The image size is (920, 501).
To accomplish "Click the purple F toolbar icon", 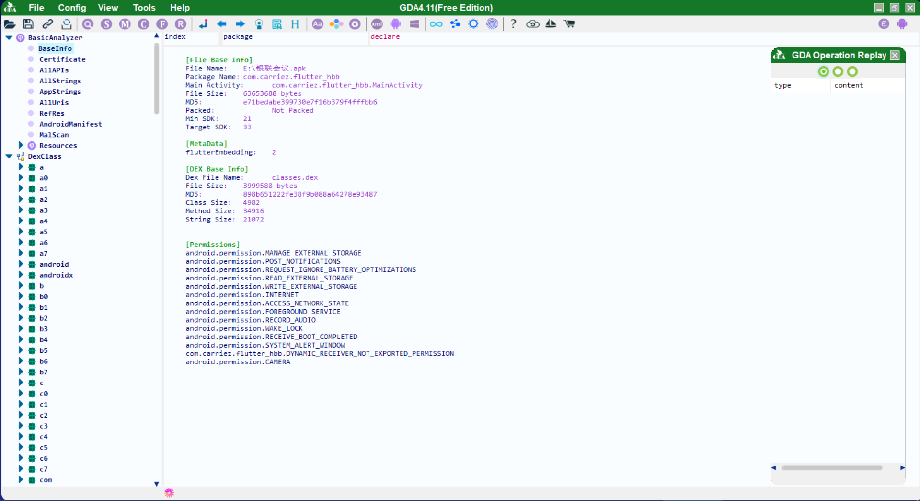I will (x=162, y=24).
